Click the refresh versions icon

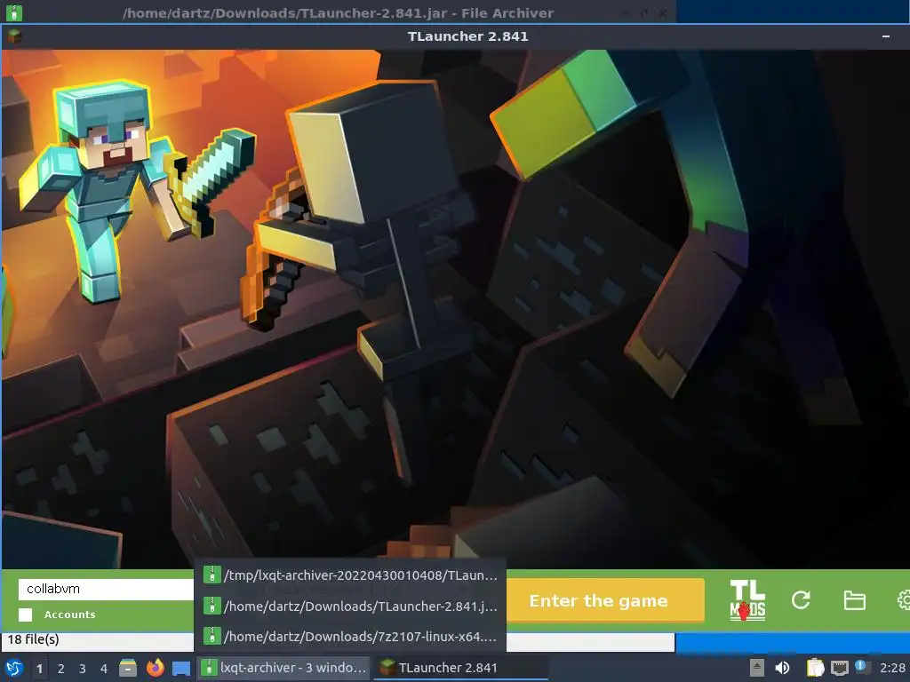[801, 600]
